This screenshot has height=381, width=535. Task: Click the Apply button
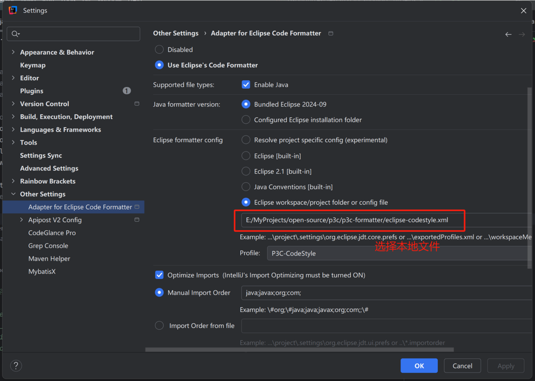click(x=506, y=366)
